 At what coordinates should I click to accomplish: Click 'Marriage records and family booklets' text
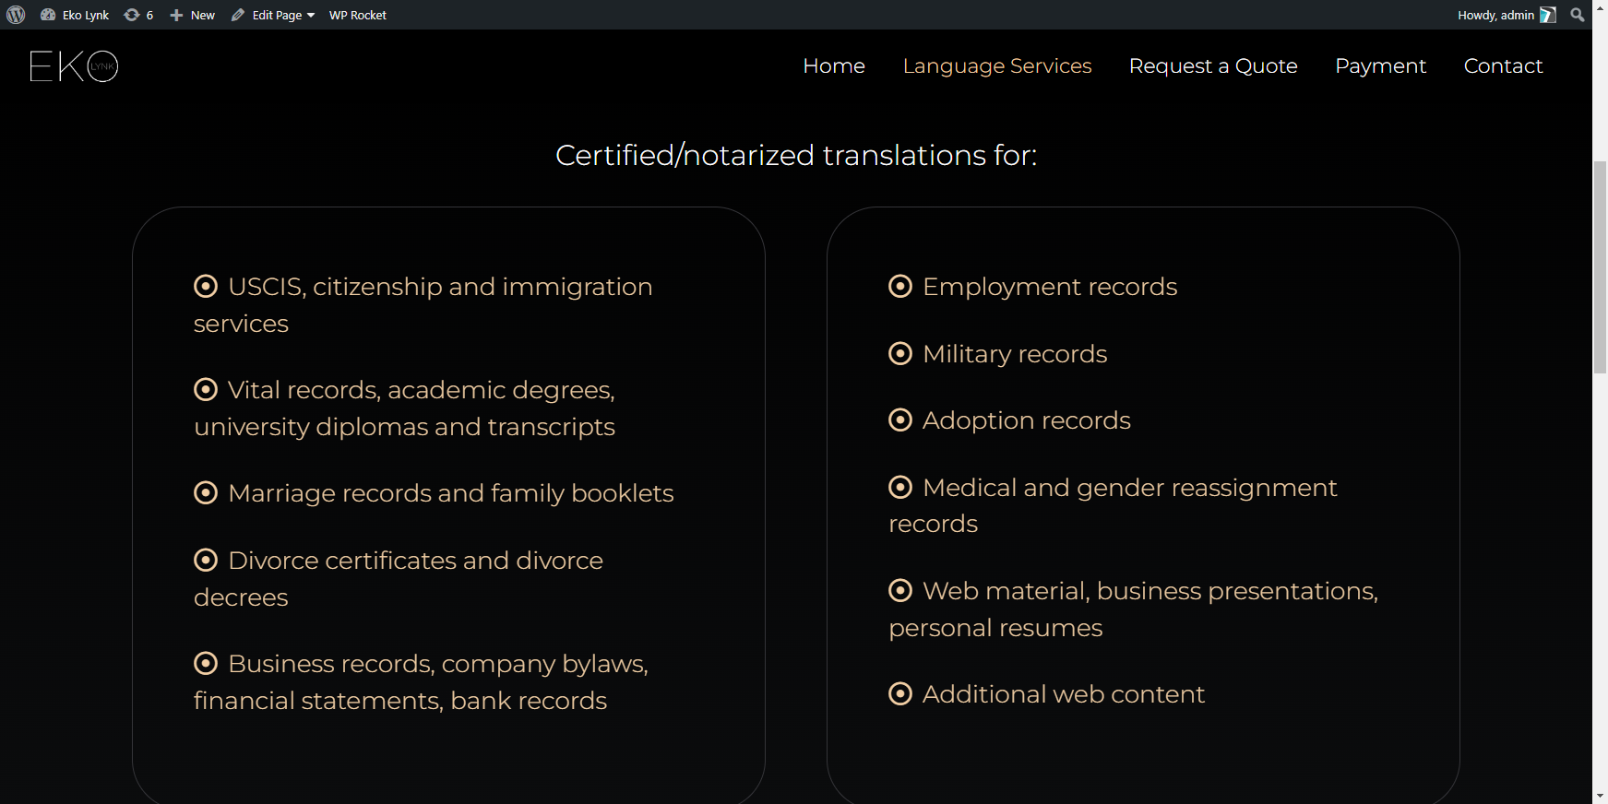click(x=451, y=494)
